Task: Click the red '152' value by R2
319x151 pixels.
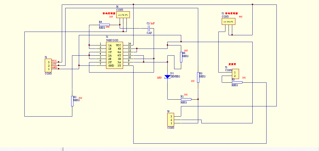Action: (193, 81)
